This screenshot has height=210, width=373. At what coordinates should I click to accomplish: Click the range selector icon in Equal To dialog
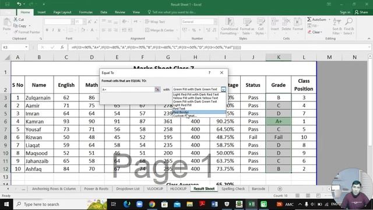[x=157, y=89]
